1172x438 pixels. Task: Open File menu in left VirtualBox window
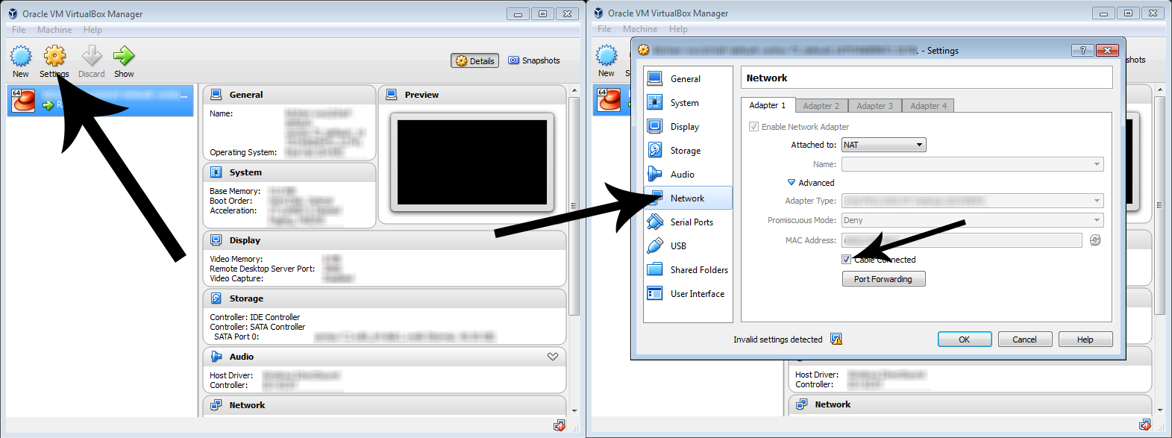click(19, 30)
